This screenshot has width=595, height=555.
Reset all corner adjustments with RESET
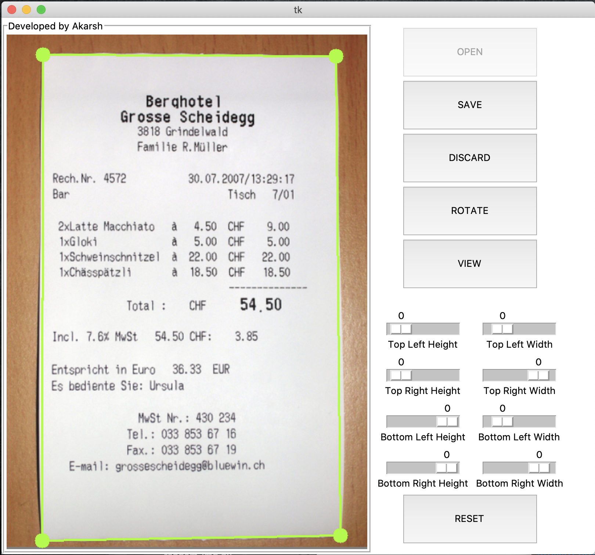470,519
